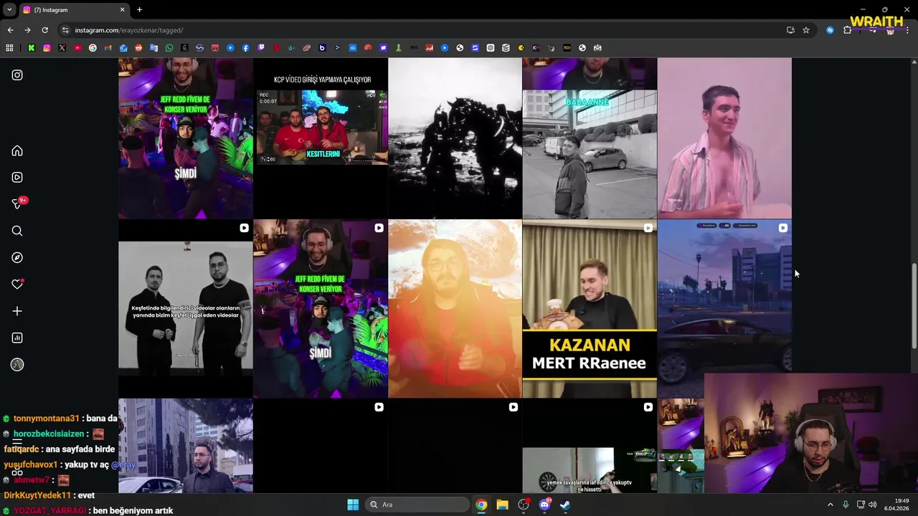Screen dimensions: 918x516
Task: Open the Chrome extensions puzzle icon
Action: [847, 30]
